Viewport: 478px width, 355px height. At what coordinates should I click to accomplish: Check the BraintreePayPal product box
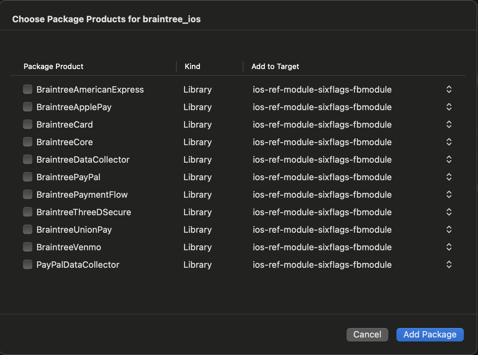click(28, 177)
